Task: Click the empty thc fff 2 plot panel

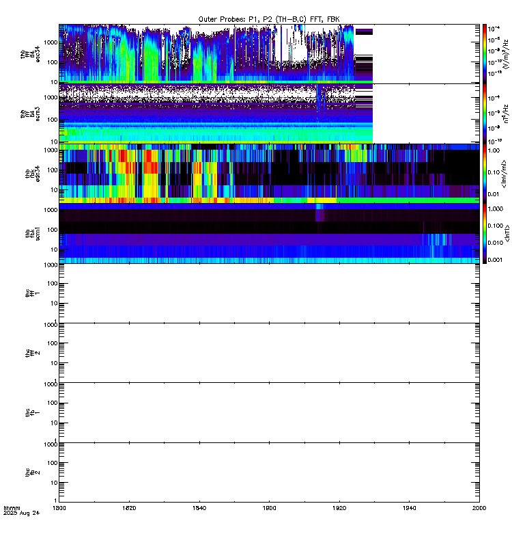Action: pos(269,353)
